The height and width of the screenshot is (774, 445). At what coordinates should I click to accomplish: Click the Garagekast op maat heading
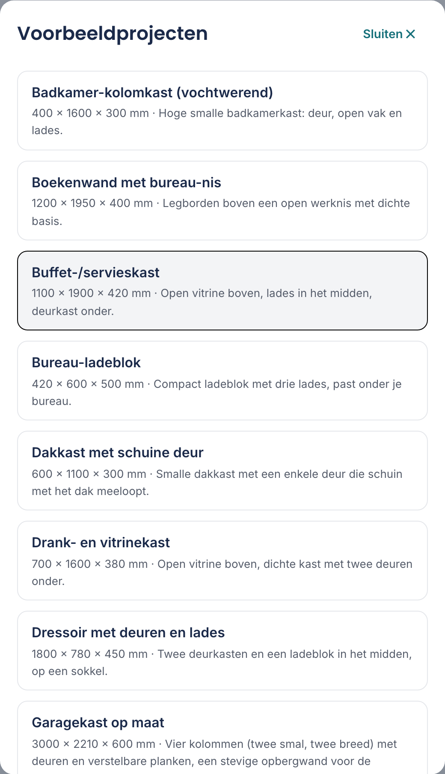pyautogui.click(x=98, y=723)
